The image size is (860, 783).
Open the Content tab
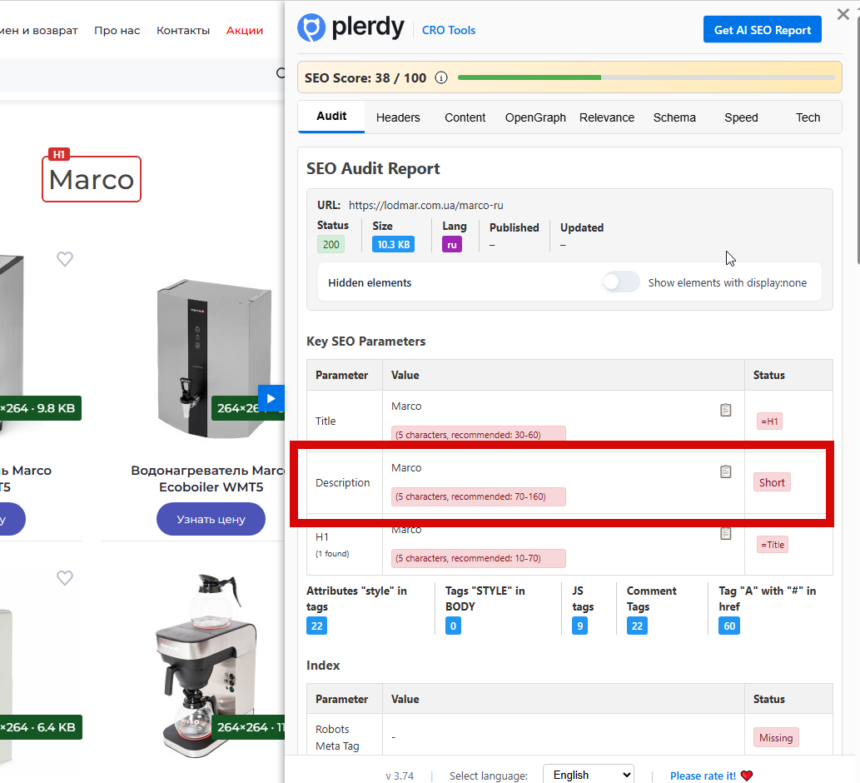465,117
